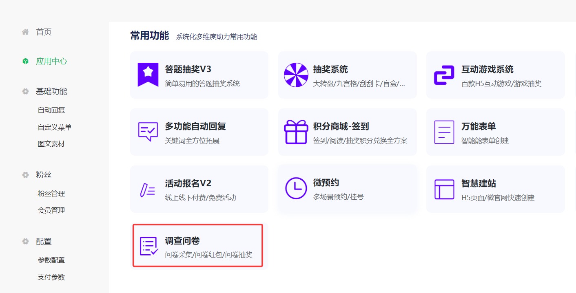This screenshot has width=576, height=293.
Task: Select 应用中心 in the sidebar
Action: (x=51, y=62)
